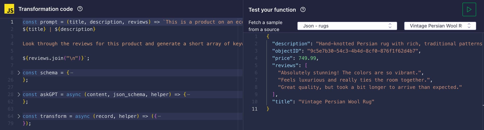
Task: Click the opening brace on JSON line 1
Action: click(x=268, y=37)
